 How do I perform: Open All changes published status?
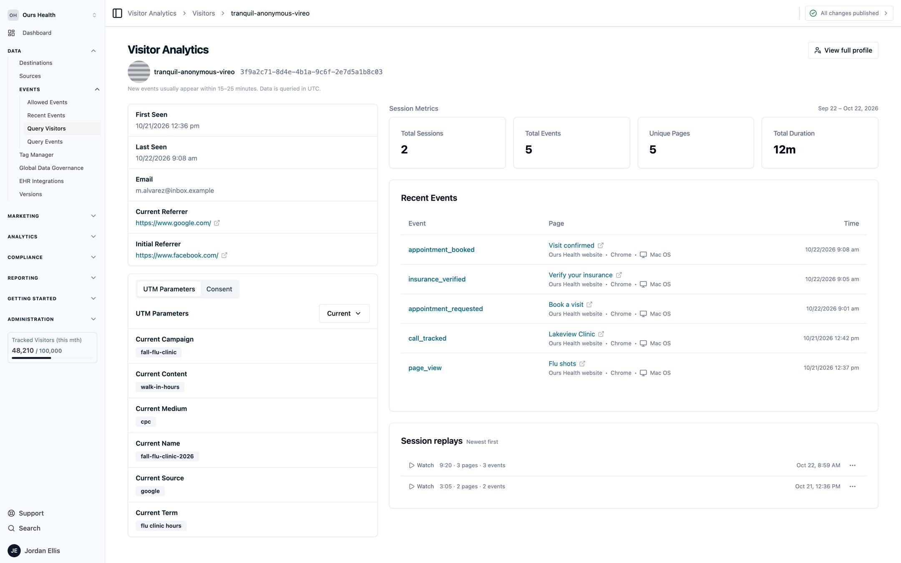coord(849,13)
